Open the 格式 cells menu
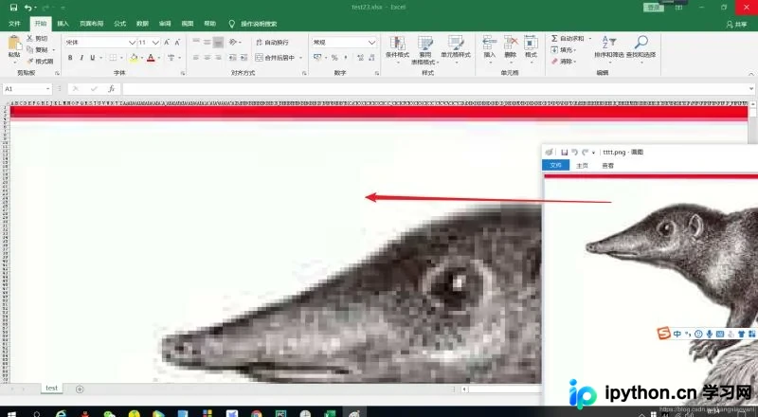 click(531, 48)
